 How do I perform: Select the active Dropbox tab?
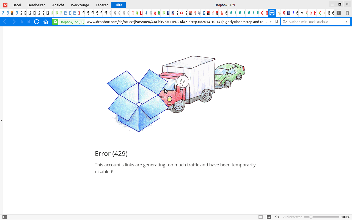[x=272, y=13]
